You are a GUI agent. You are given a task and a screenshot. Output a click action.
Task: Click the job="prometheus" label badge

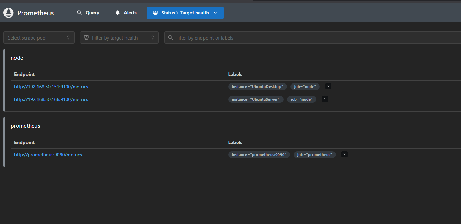pos(315,155)
